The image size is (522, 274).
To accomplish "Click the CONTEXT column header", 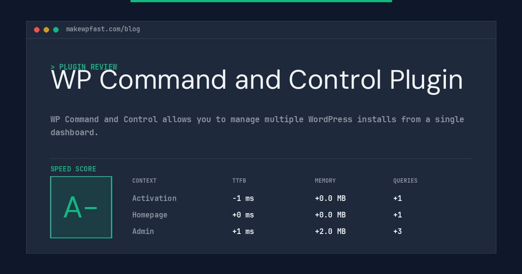I will tap(144, 181).
